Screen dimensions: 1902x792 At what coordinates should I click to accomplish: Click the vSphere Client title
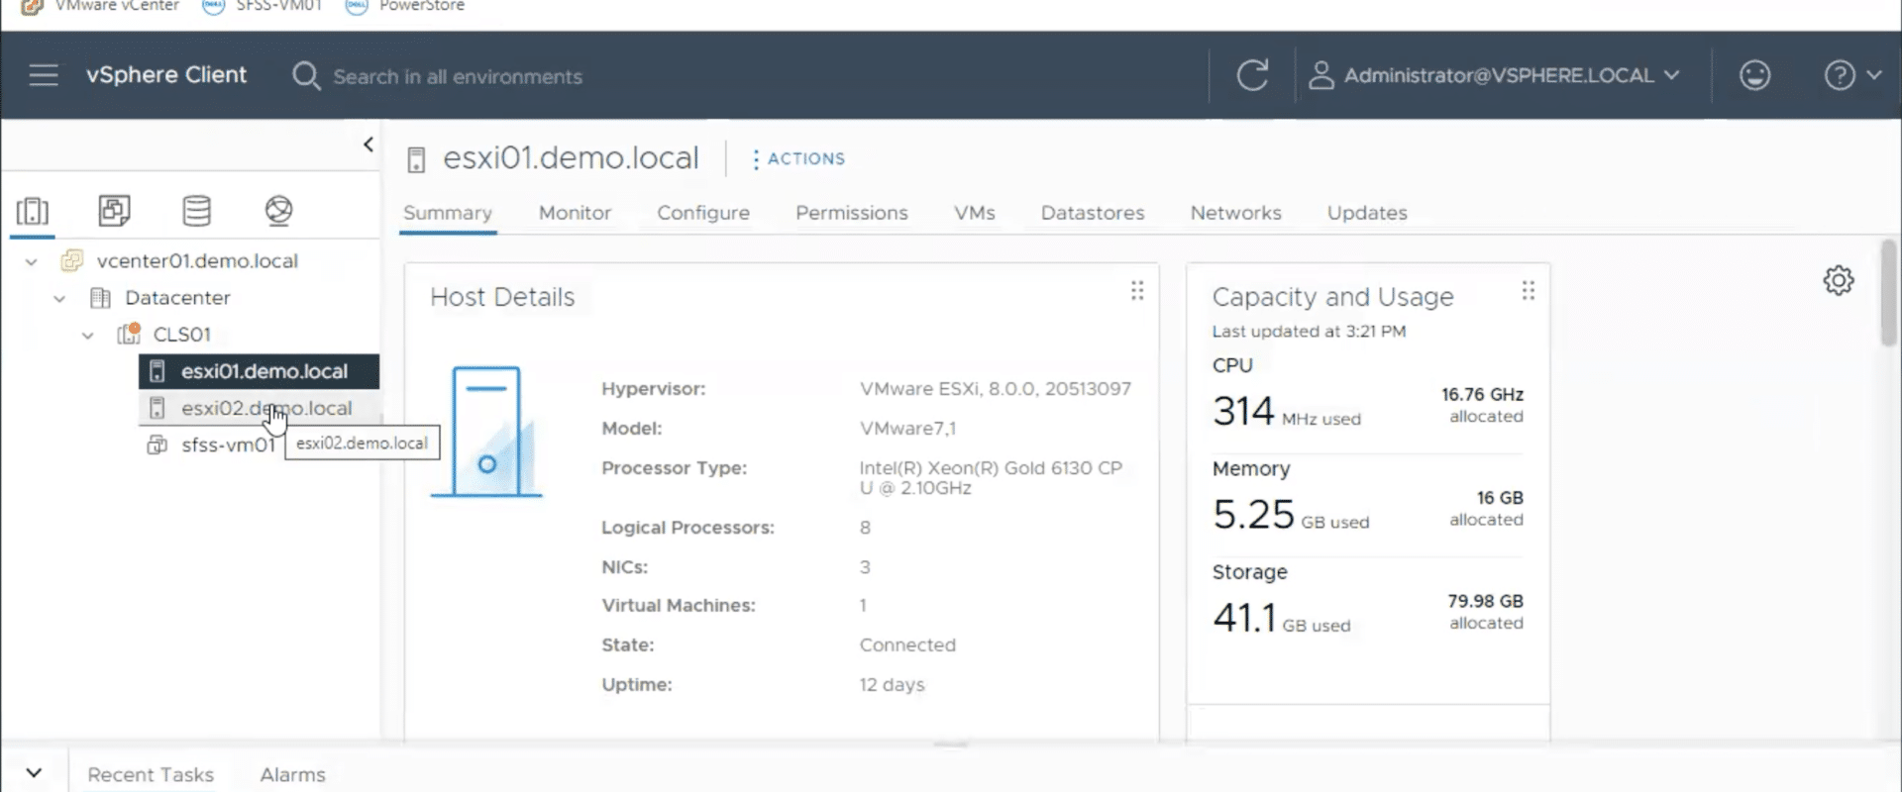166,75
